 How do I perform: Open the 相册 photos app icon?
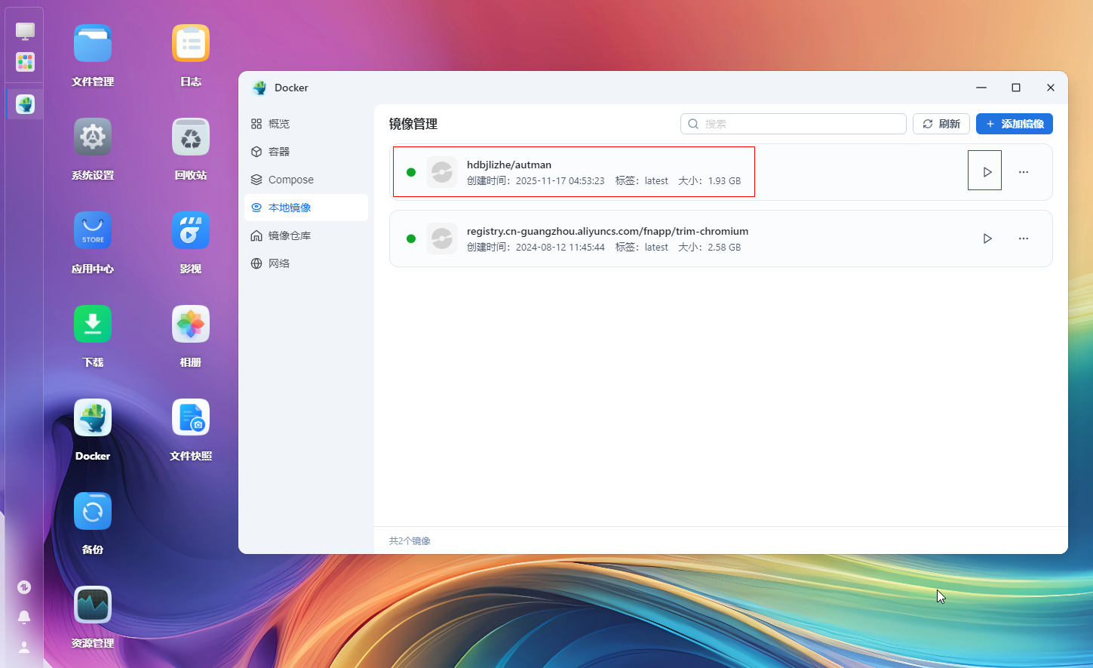tap(191, 325)
